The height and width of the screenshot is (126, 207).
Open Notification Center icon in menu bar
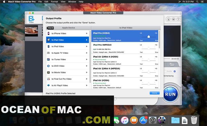click(x=202, y=2)
